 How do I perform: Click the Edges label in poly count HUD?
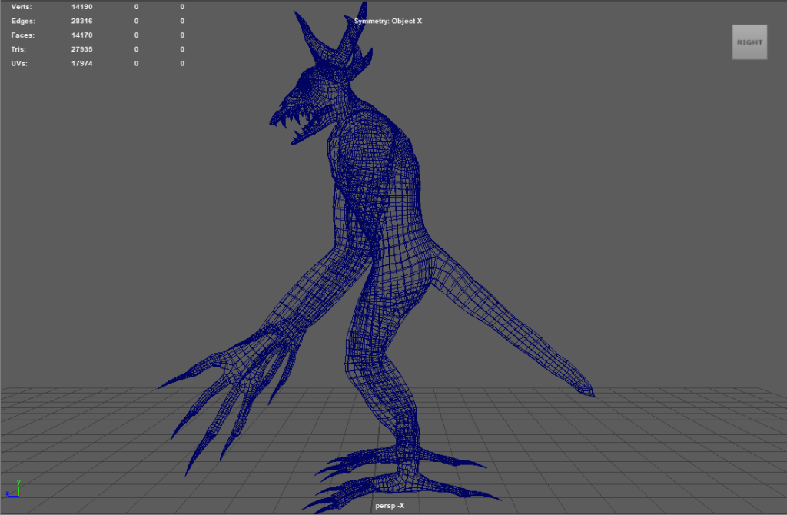click(x=23, y=21)
